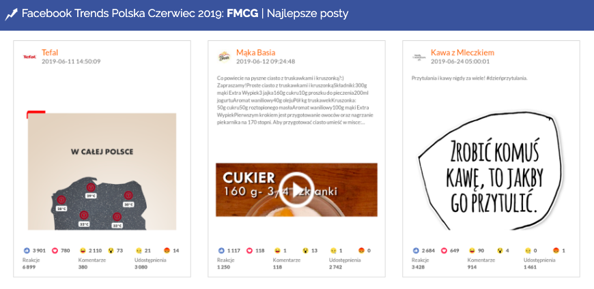Click the love heart icon on Tefal post
This screenshot has width=594, height=289.
point(55,251)
